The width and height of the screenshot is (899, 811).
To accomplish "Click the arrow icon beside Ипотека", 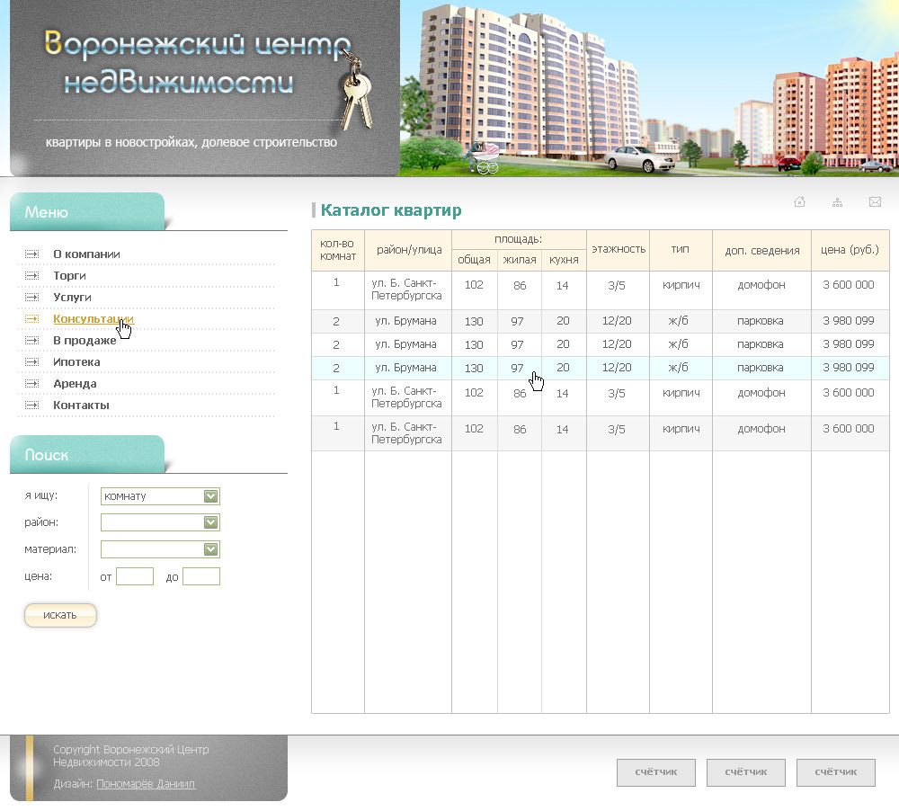I will [x=32, y=362].
